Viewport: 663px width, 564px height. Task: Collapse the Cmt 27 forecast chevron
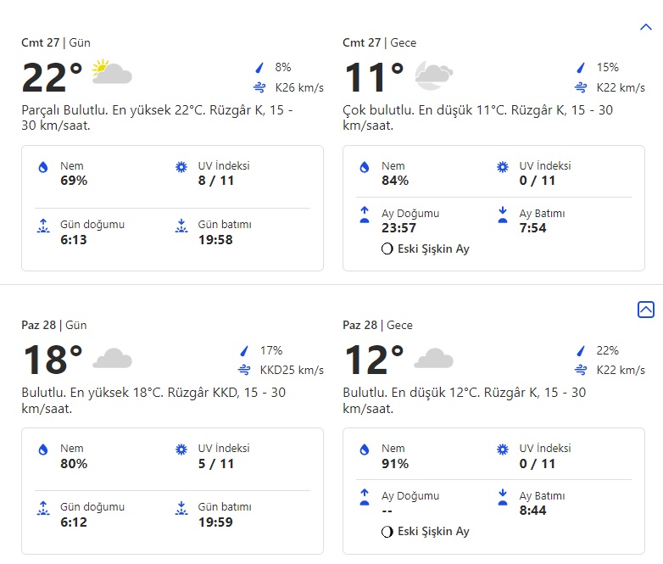[645, 27]
